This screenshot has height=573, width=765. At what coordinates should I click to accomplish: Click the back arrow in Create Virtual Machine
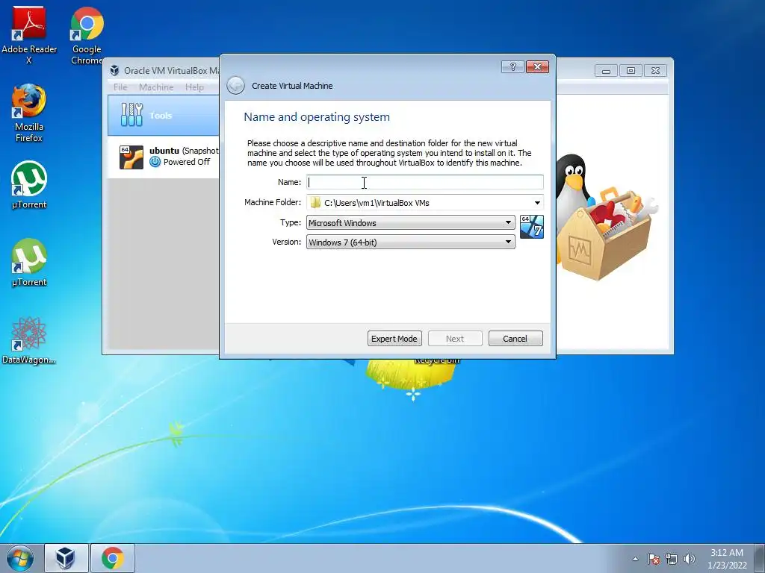click(235, 86)
